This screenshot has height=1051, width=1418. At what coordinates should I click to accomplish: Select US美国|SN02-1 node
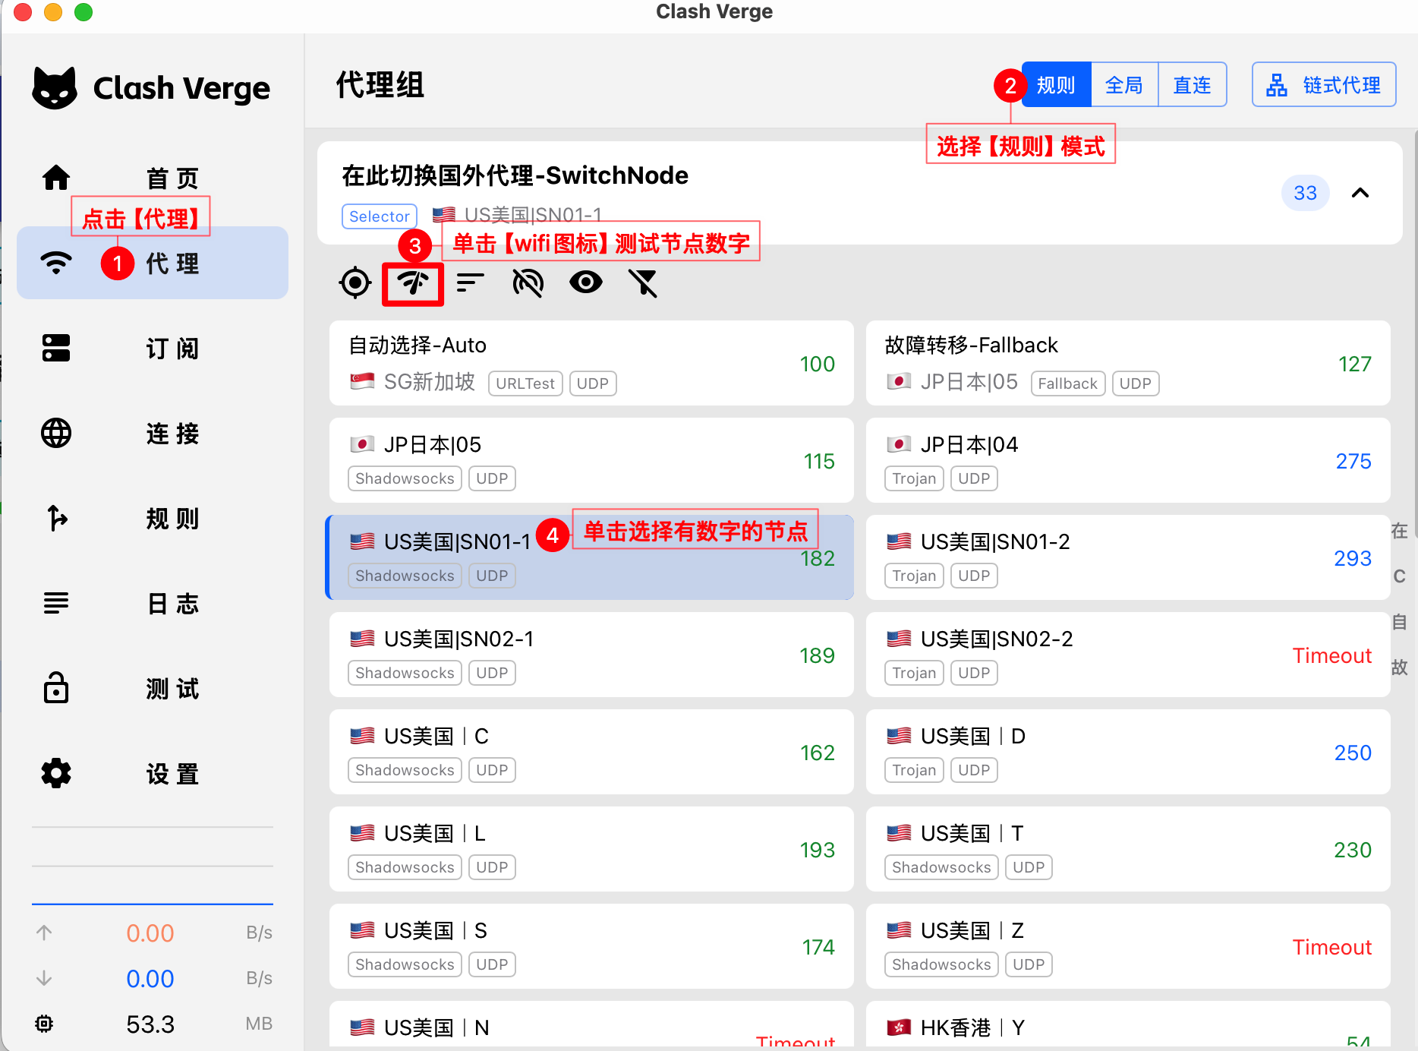tap(591, 655)
